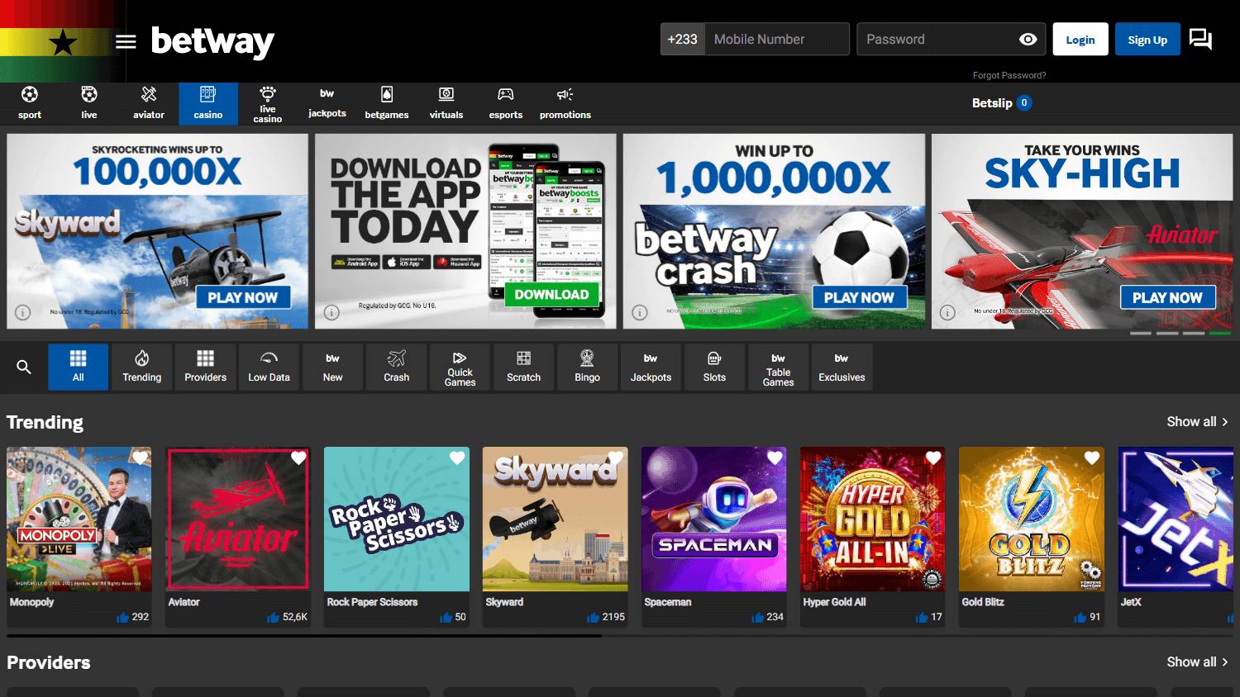Favorite the Gold Blitz heart
The width and height of the screenshot is (1240, 697).
[1092, 458]
